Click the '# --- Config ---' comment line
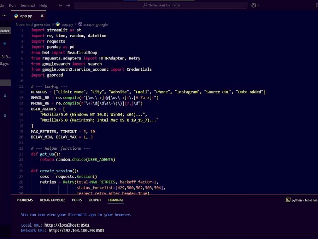Image resolution: width=318 pixels, height=239 pixels. [49, 87]
